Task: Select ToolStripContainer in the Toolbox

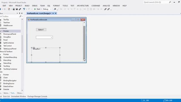Action: pyautogui.click(x=10, y=69)
